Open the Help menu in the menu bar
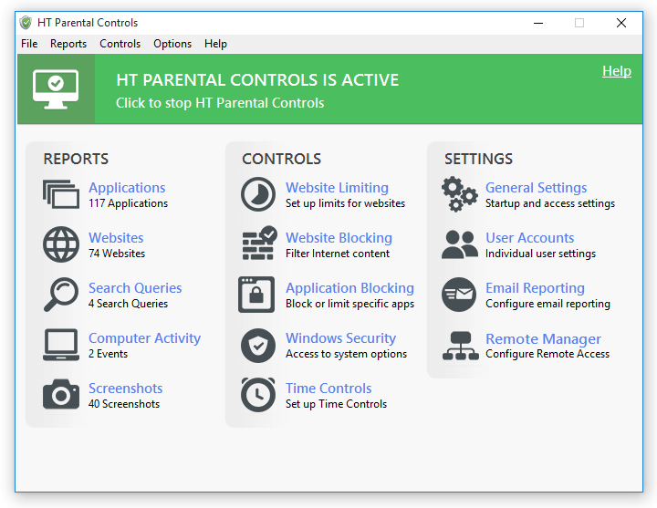 pyautogui.click(x=215, y=44)
